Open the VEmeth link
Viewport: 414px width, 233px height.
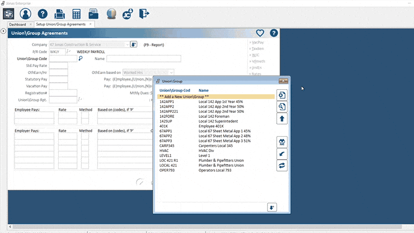click(258, 61)
